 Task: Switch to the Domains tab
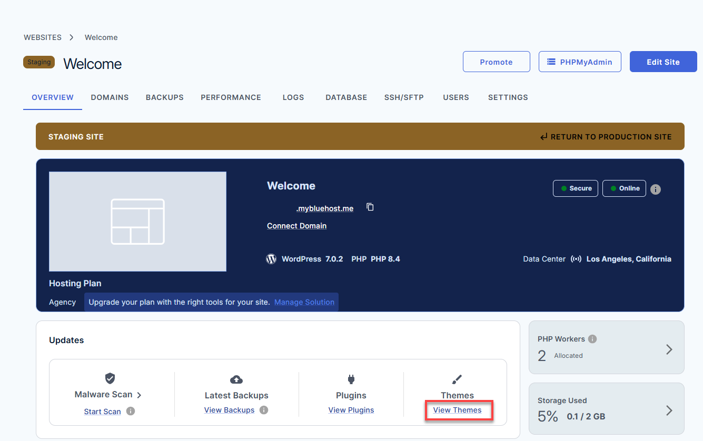[x=110, y=97]
